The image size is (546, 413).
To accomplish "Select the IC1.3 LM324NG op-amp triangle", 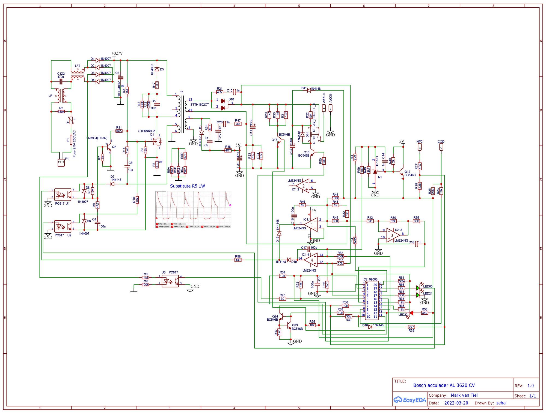I will [393, 235].
